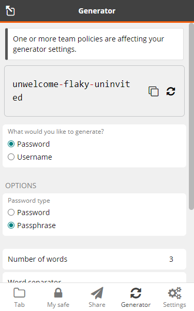Open My safe lock icon

[x=58, y=293]
